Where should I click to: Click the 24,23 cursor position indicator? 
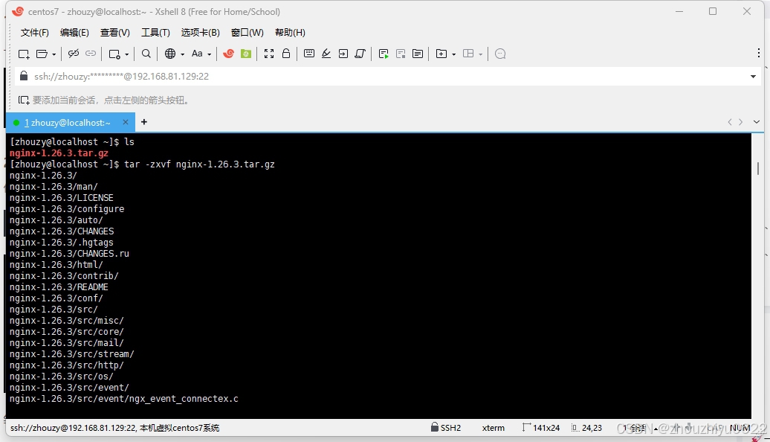(587, 428)
